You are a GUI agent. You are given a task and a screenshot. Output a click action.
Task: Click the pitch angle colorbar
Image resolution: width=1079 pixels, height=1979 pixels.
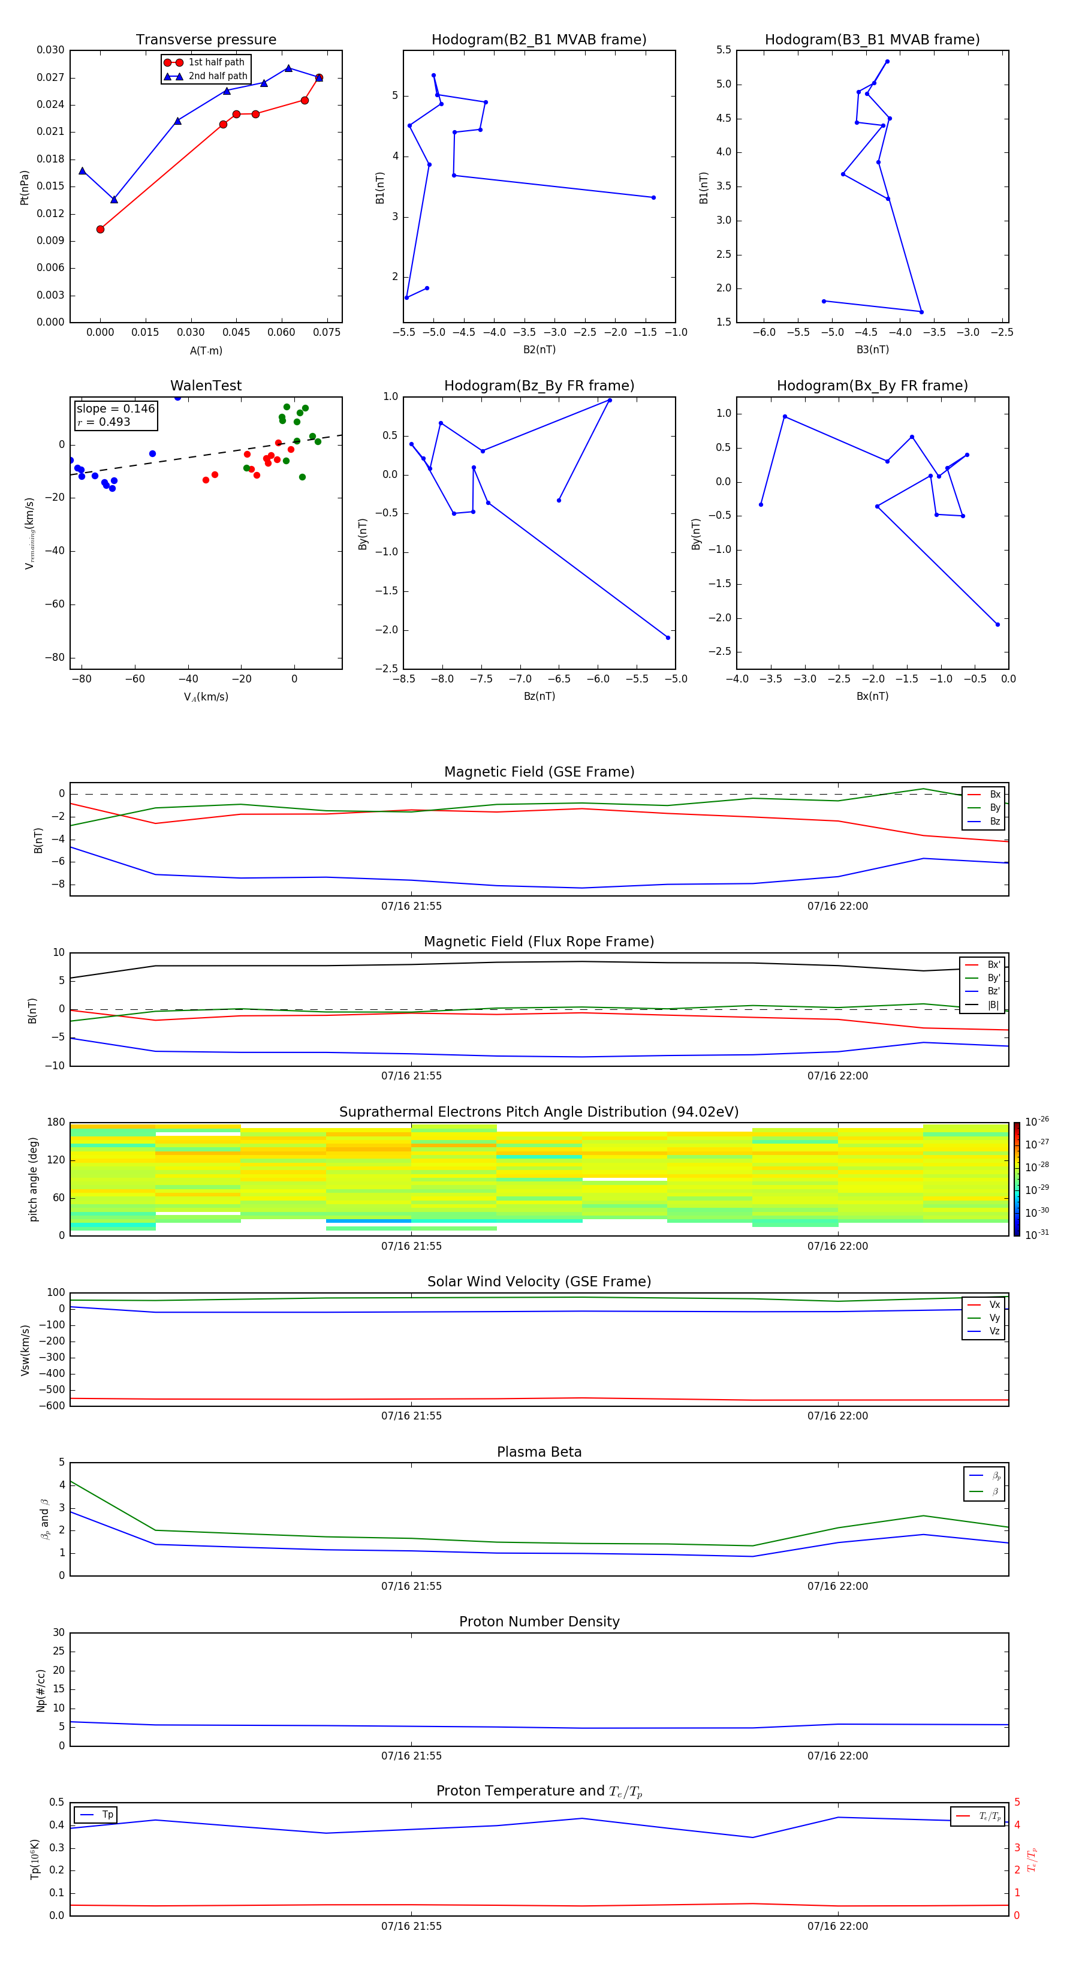click(1017, 1178)
